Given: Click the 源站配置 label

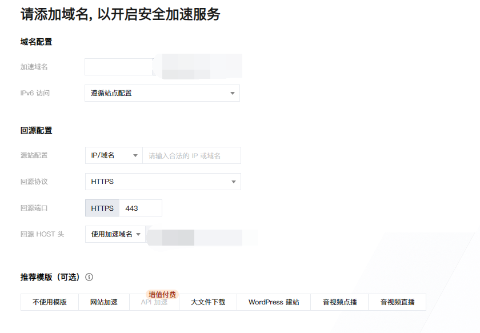Looking at the screenshot, I should click(x=34, y=155).
